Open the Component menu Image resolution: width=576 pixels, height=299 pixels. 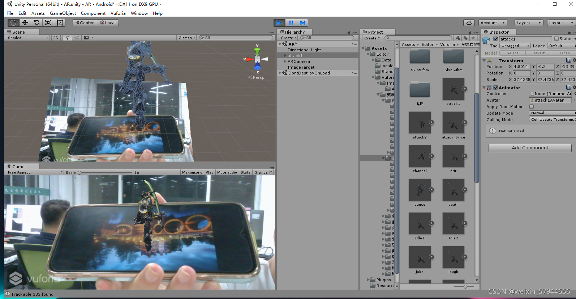(93, 13)
